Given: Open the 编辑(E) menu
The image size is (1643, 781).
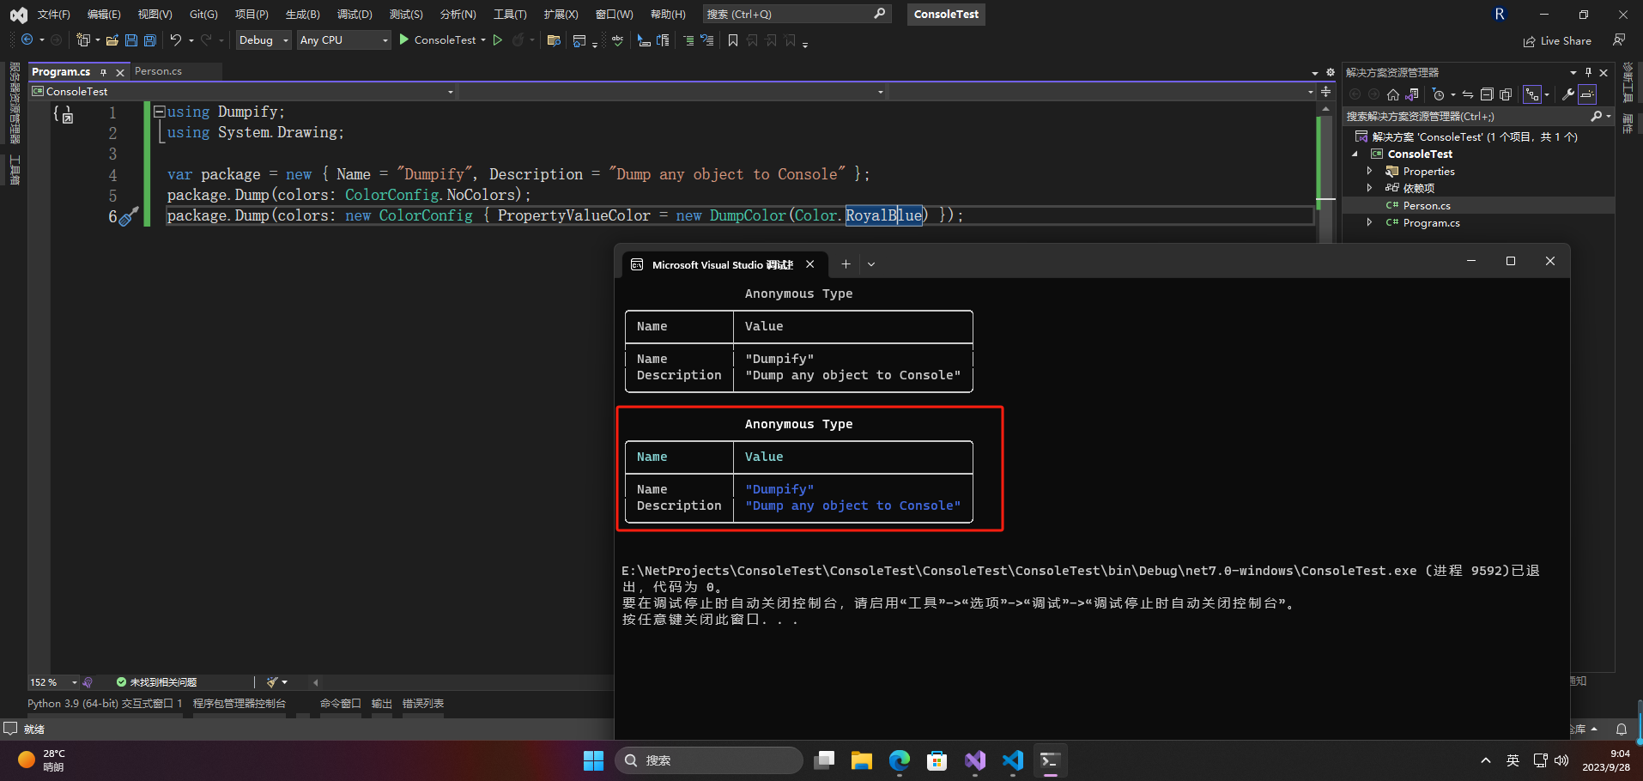Looking at the screenshot, I should [104, 15].
